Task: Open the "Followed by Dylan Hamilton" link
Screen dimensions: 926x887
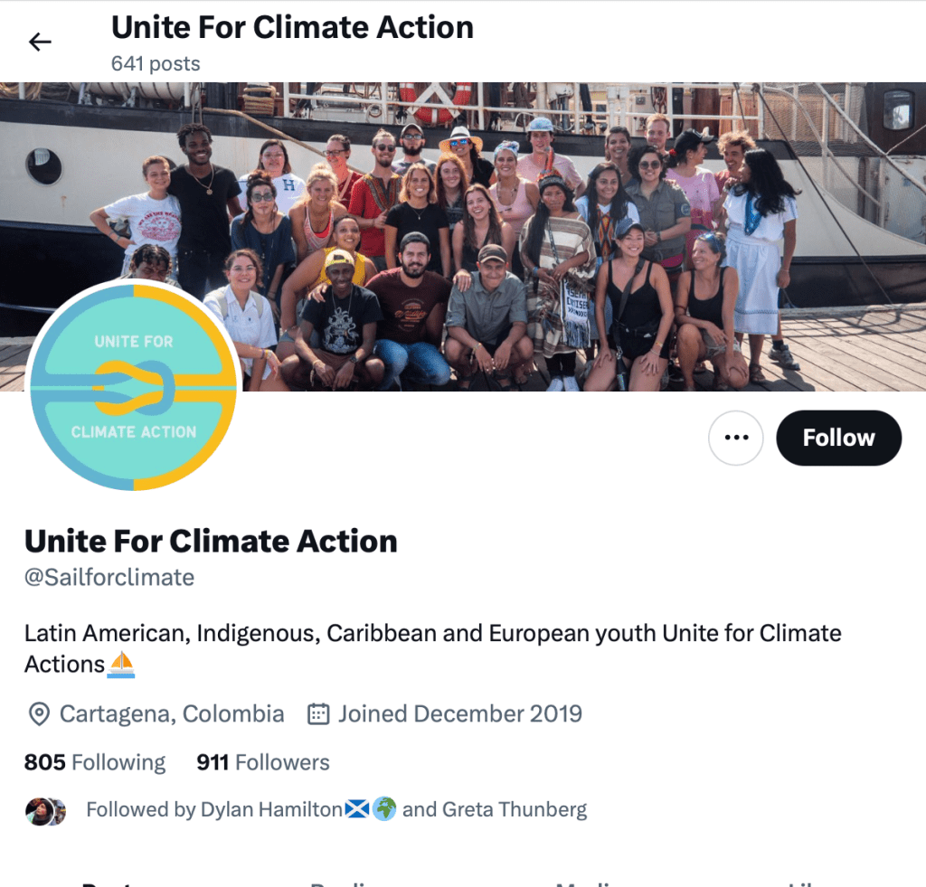Action: tap(213, 809)
